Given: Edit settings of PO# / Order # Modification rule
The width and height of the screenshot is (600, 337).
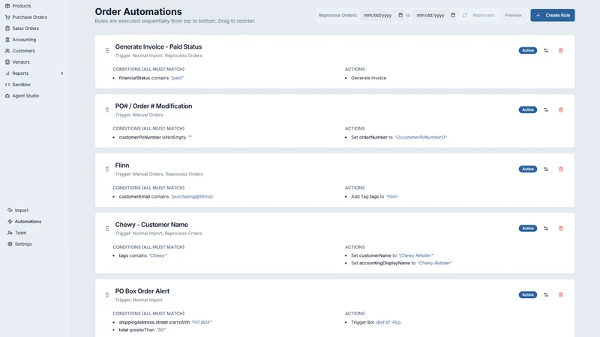Looking at the screenshot, I should [x=546, y=109].
